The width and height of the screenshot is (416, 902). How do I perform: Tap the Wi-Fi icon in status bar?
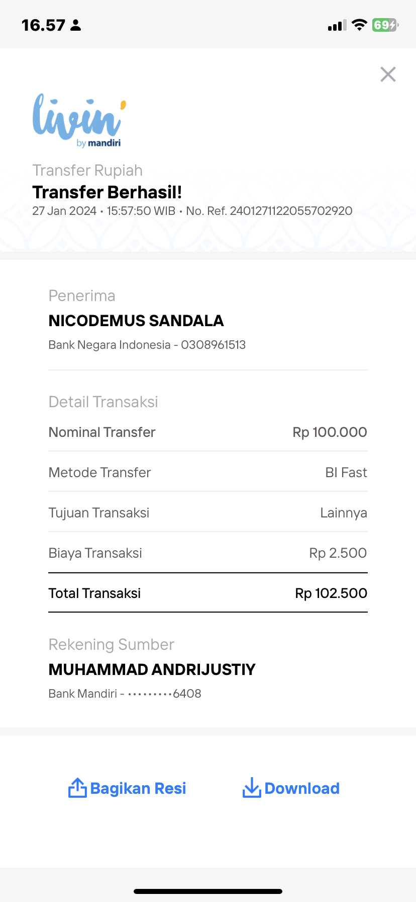point(359,25)
